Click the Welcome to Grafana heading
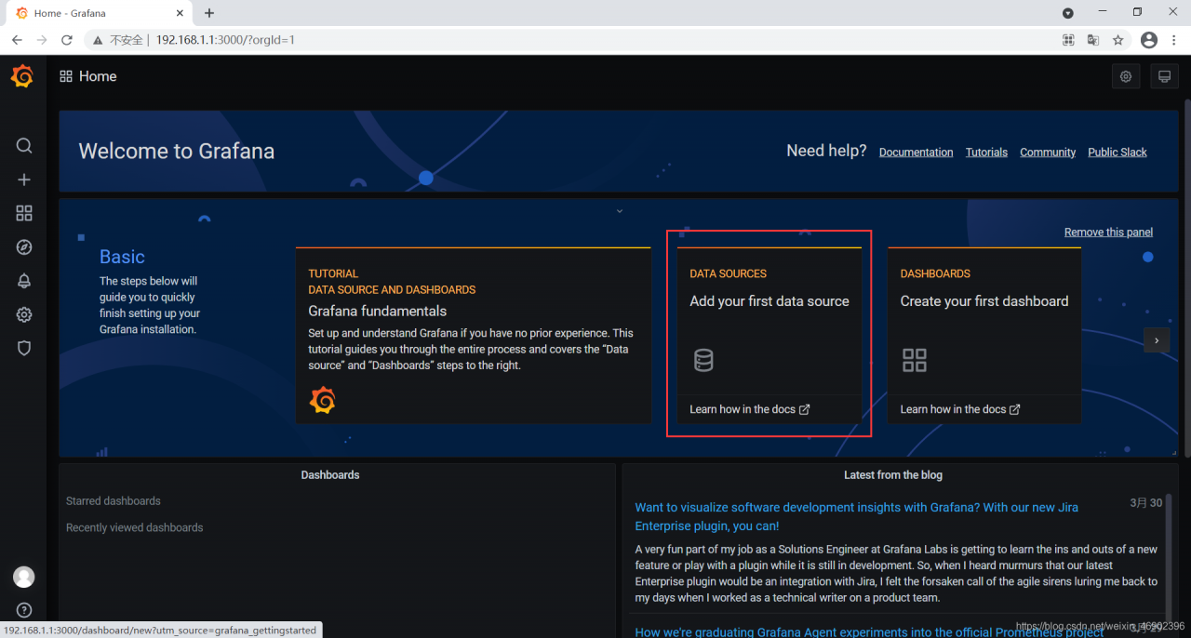This screenshot has height=638, width=1191. (177, 152)
